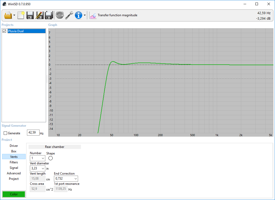Click the cm^2 unit label
The image size is (275, 200).
pyautogui.click(x=50, y=189)
